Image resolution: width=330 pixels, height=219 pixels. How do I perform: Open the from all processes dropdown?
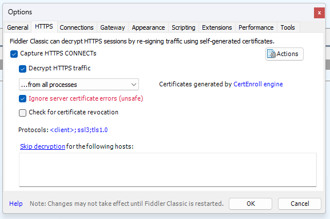[79, 85]
